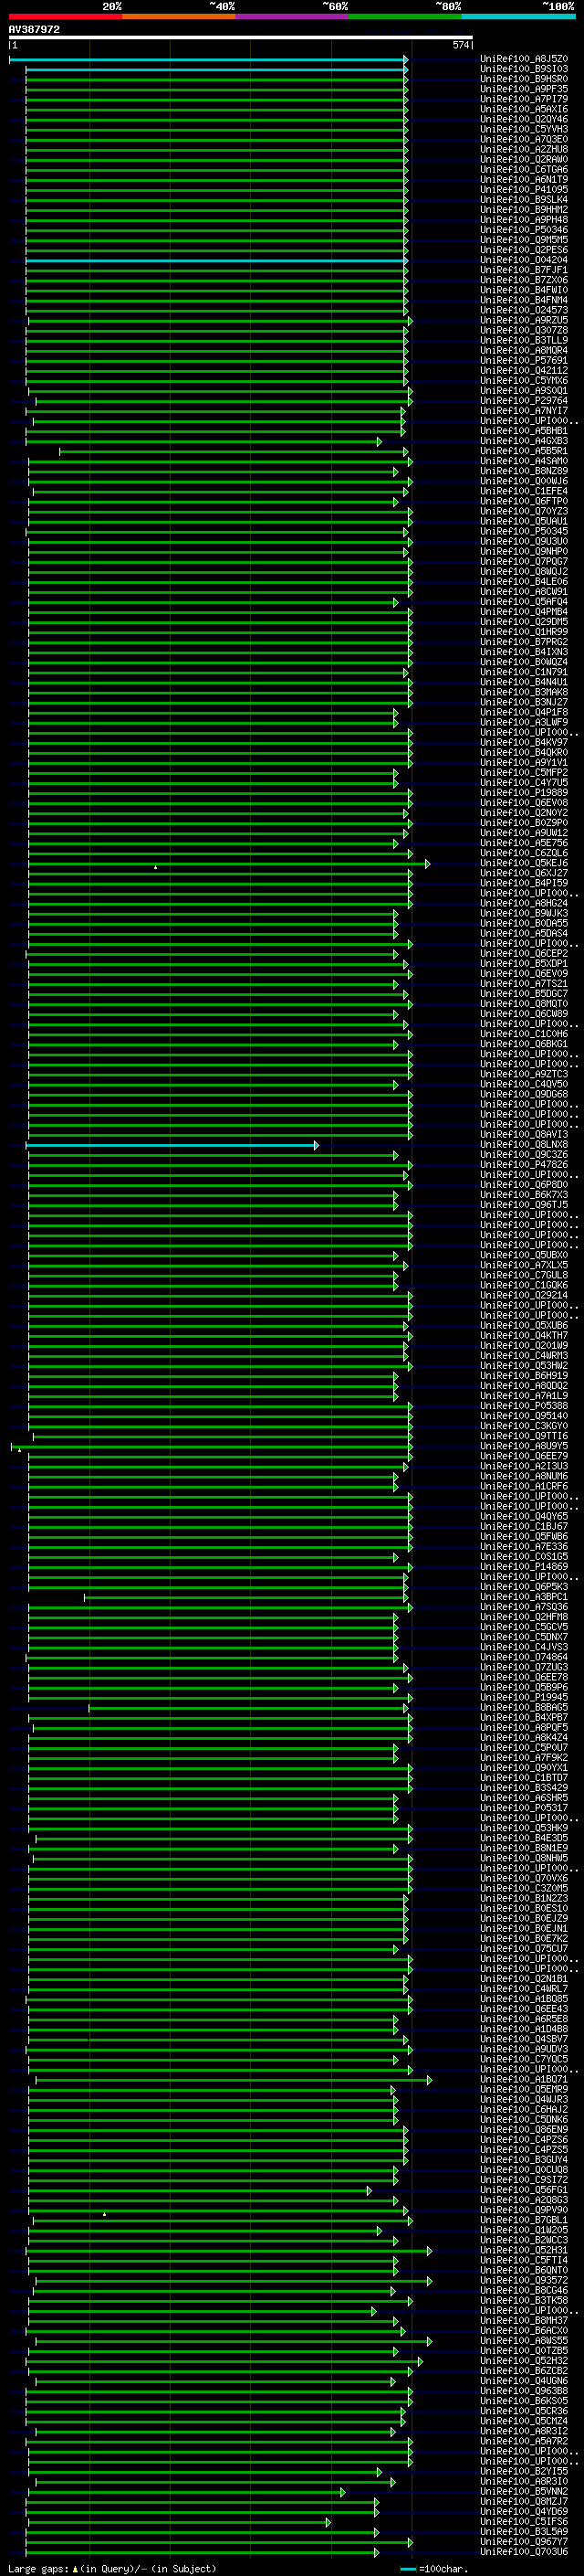Select label UniRef100_Q52H31

click(524, 2250)
